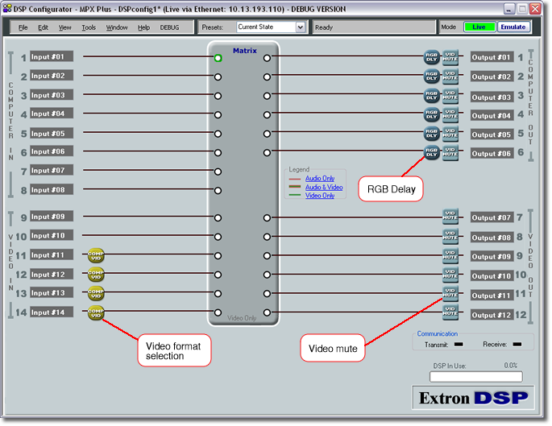
Task: Toggle Live mode button
Action: pyautogui.click(x=479, y=27)
